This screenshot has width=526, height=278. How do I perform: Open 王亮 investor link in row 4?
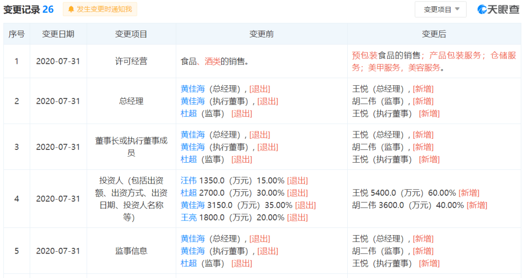pos(188,218)
